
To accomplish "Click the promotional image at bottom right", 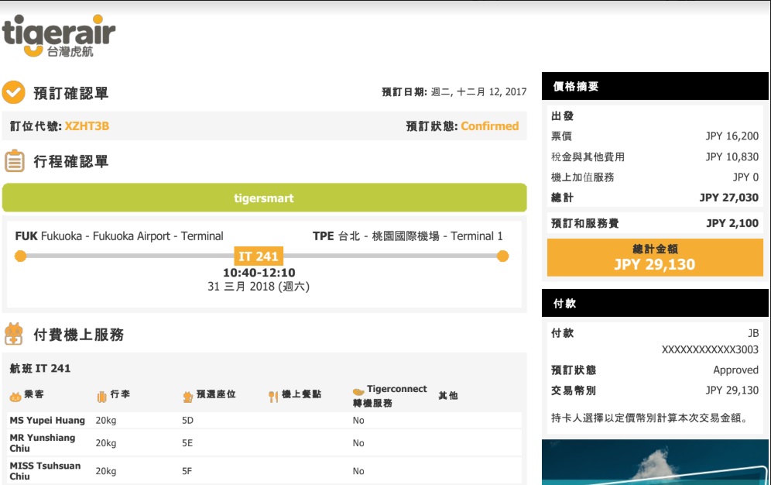I will point(655,463).
